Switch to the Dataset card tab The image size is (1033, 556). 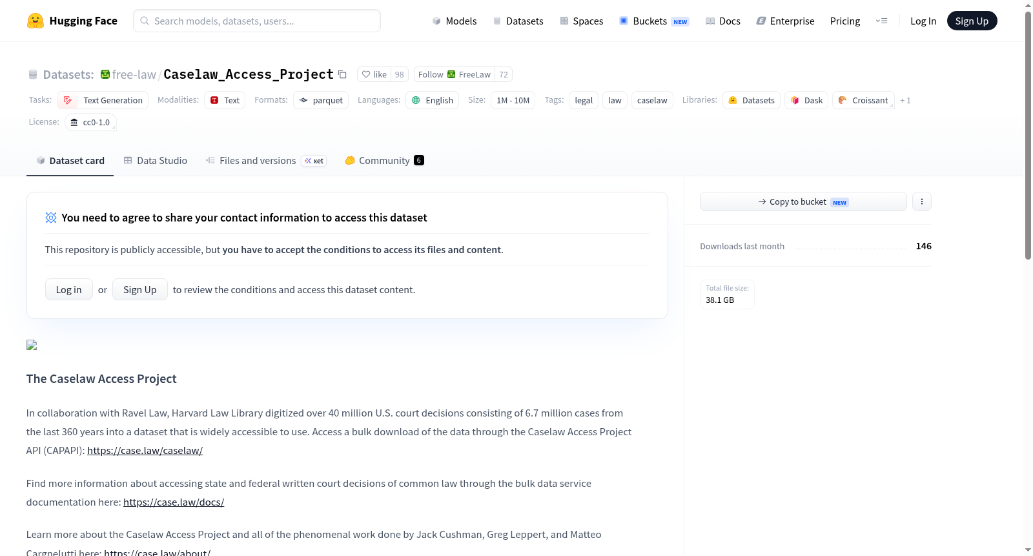pos(70,160)
